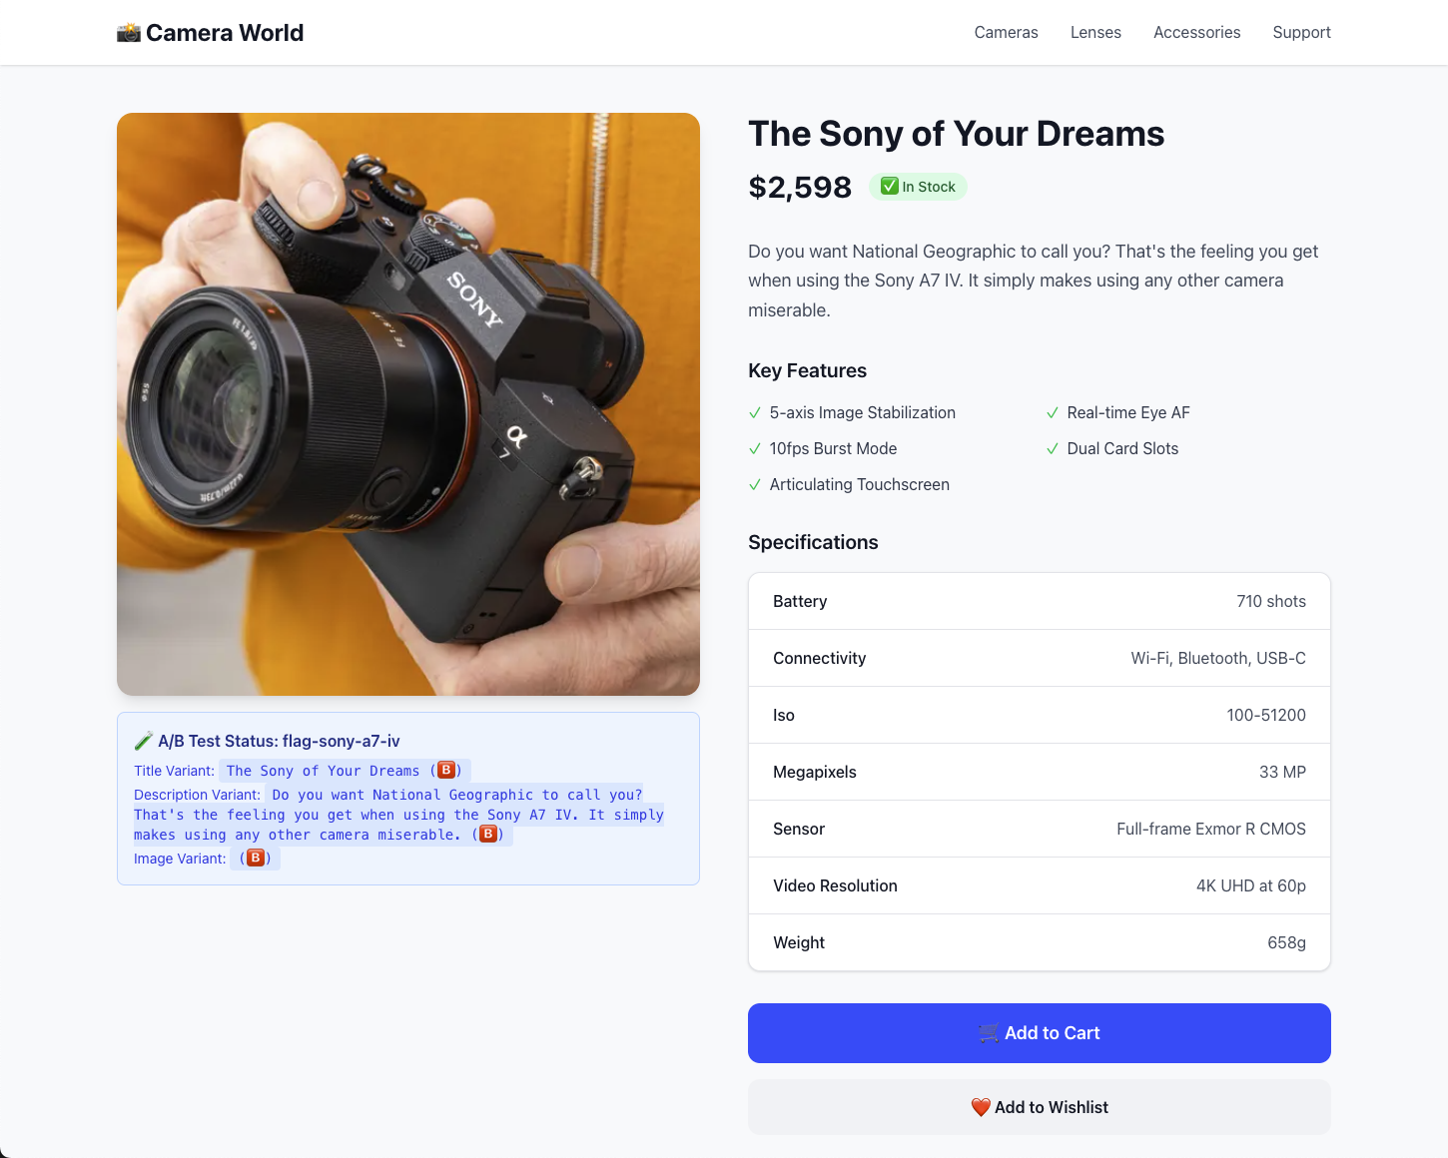The width and height of the screenshot is (1448, 1158).
Task: Click the green In Stock checkmark icon
Action: pyautogui.click(x=889, y=187)
